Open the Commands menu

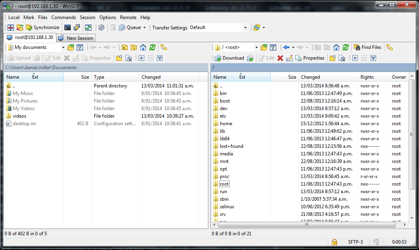point(64,17)
